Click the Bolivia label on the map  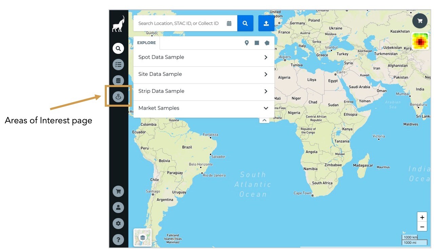(164, 161)
